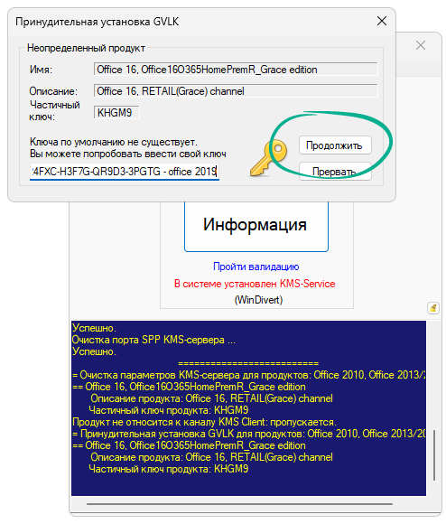Close the Принудительная установка GVLK dialog
The height and width of the screenshot is (524, 446).
click(x=382, y=21)
